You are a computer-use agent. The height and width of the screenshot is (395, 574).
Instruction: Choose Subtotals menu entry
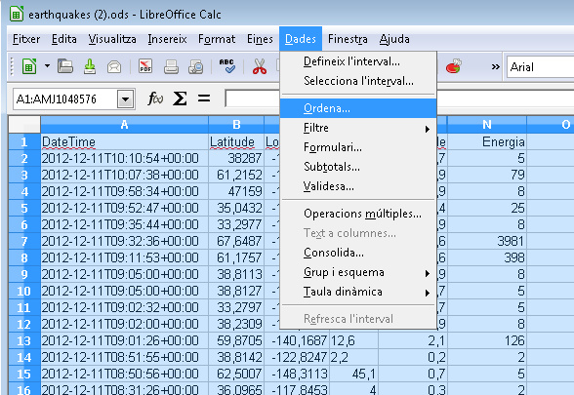[x=358, y=167]
